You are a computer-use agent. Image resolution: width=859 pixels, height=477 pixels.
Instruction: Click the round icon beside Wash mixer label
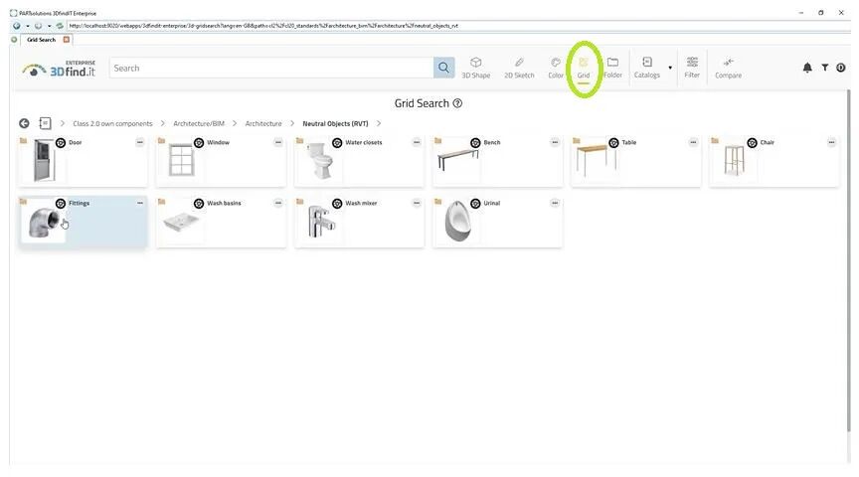pos(337,204)
